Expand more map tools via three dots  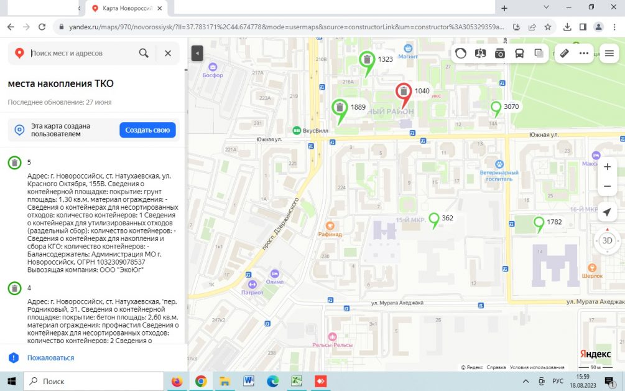click(x=583, y=54)
